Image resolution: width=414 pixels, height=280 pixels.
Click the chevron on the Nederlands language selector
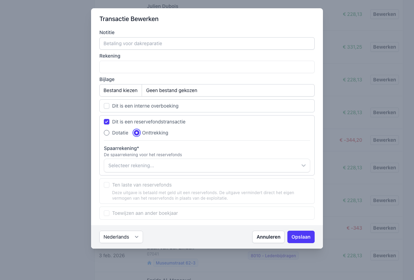pyautogui.click(x=137, y=237)
